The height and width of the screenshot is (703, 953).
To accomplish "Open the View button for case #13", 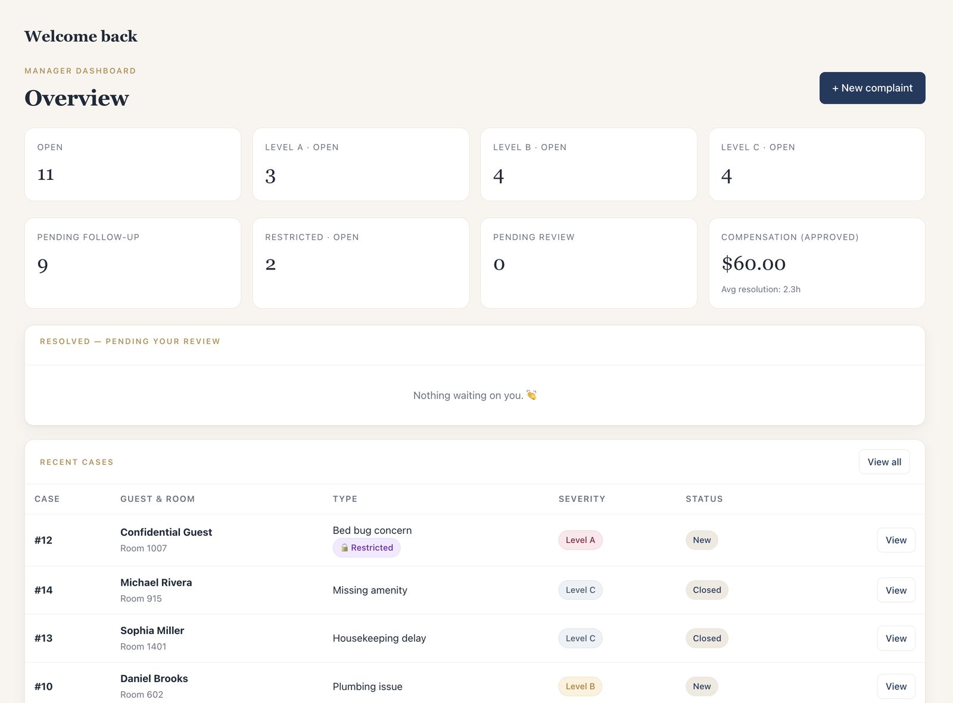I will point(896,638).
